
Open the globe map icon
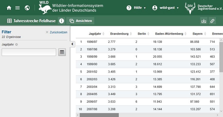click(27, 8)
